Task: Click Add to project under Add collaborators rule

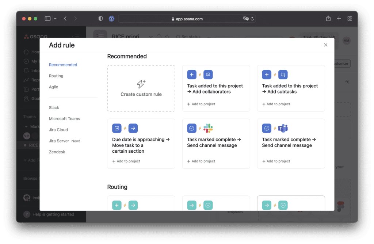Action: pyautogui.click(x=201, y=104)
